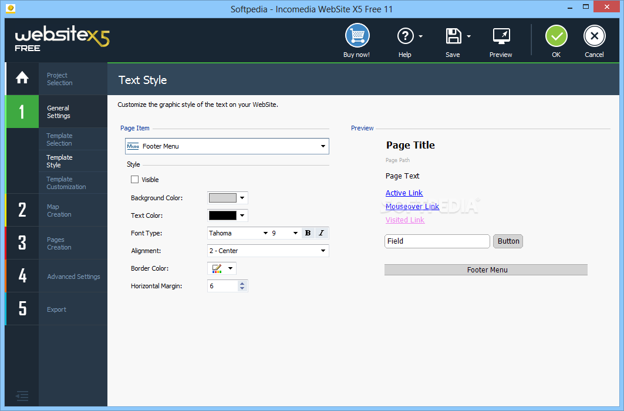Image resolution: width=624 pixels, height=411 pixels.
Task: Click the Footer Menu bar in preview
Action: [x=486, y=269]
